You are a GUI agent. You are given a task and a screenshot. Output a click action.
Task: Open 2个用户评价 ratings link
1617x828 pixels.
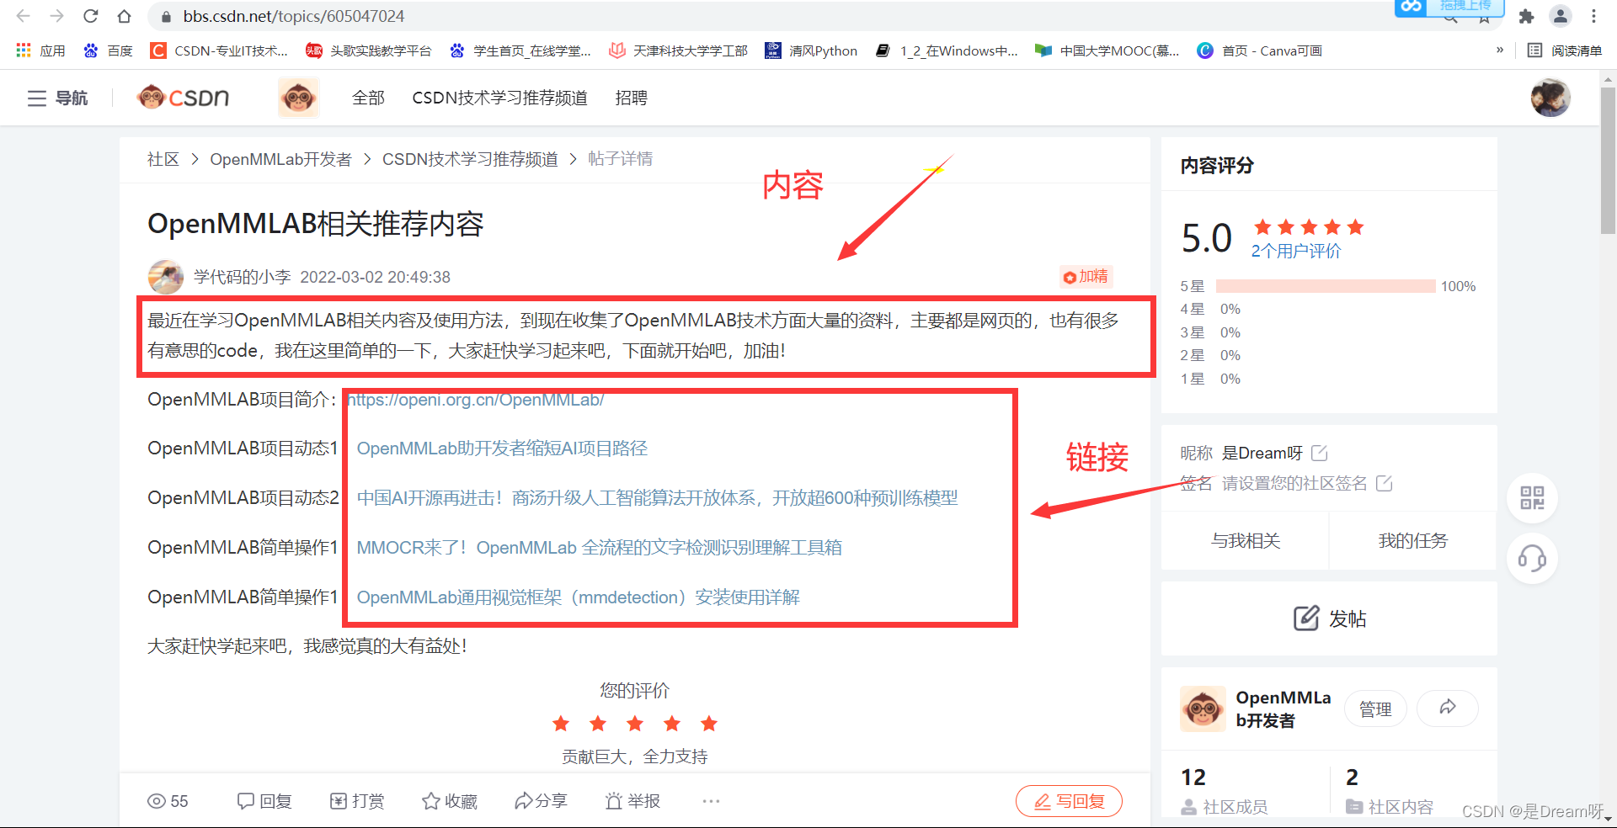(1295, 251)
